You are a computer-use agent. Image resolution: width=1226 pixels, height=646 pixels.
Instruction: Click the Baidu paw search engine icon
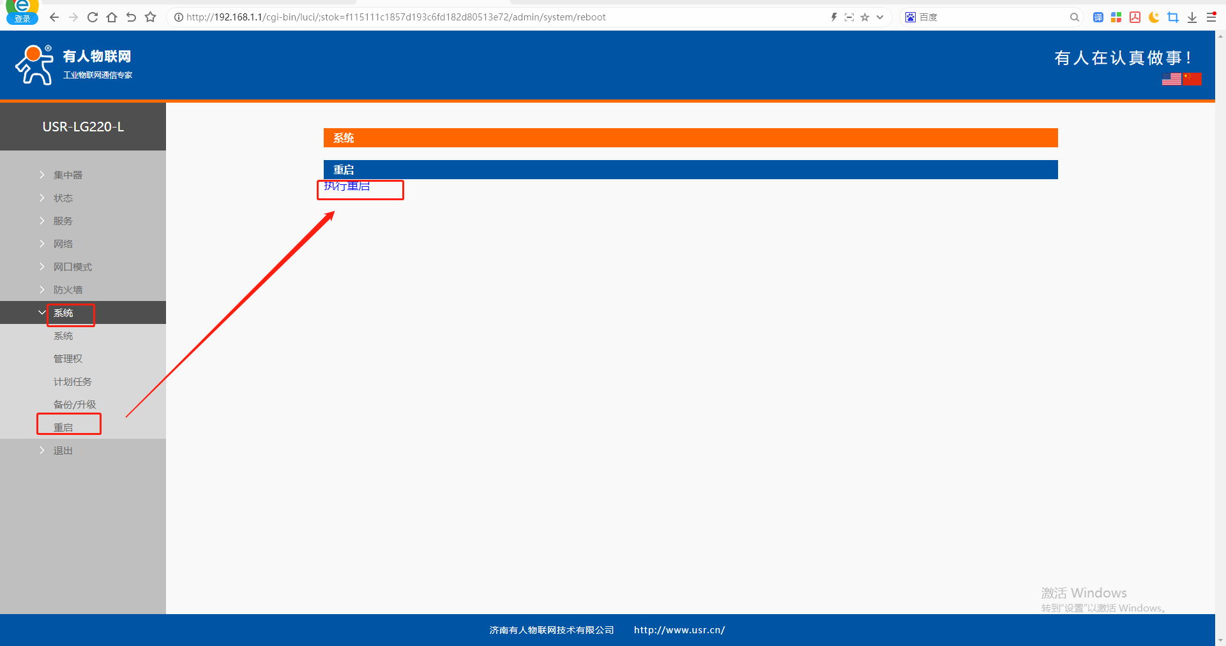click(x=911, y=17)
